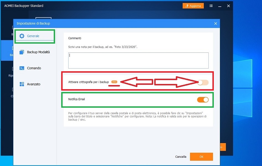This screenshot has width=262, height=166.
Task: Toggle Attivare crittografia per i backup
Action: click(x=203, y=83)
